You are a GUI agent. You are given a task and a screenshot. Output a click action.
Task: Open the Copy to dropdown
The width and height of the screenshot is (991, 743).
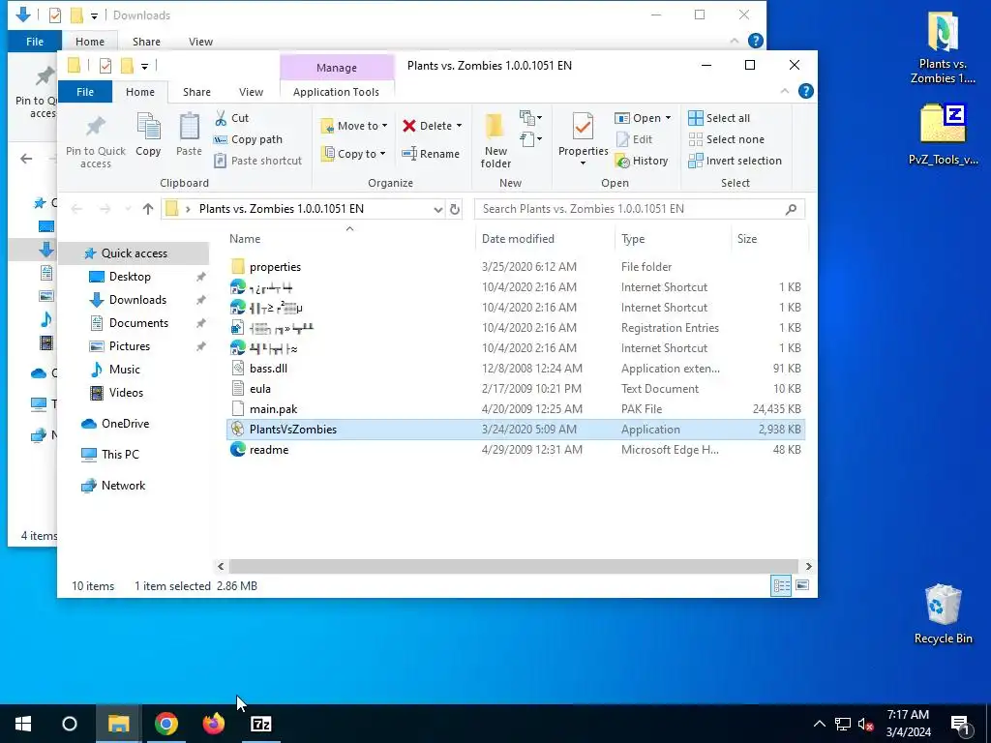click(x=353, y=154)
